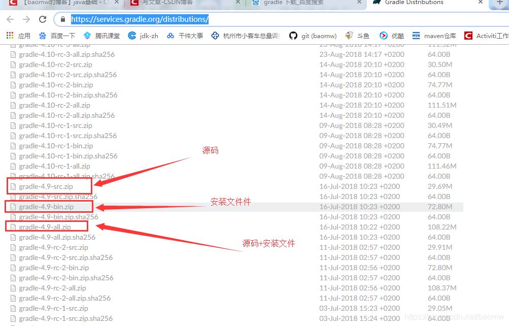The image size is (509, 326).
Task: Download gradle-4.9-src.zip
Action: tap(46, 186)
